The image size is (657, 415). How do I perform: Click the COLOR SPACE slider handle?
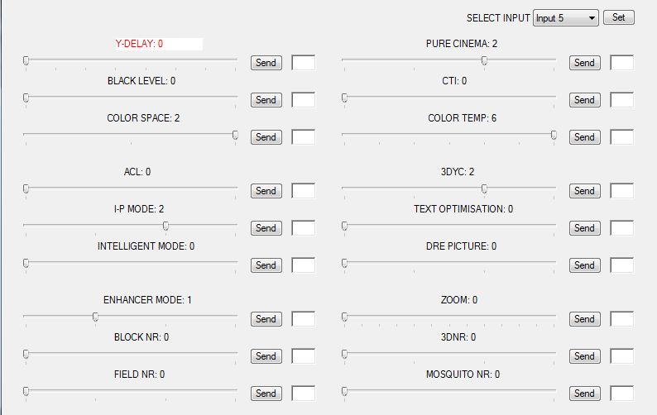click(235, 135)
